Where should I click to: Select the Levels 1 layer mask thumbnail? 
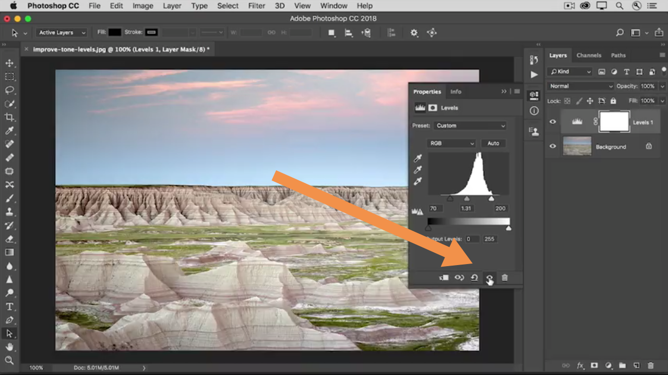point(614,122)
